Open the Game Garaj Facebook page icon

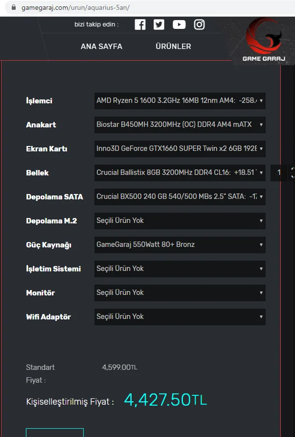tap(140, 24)
